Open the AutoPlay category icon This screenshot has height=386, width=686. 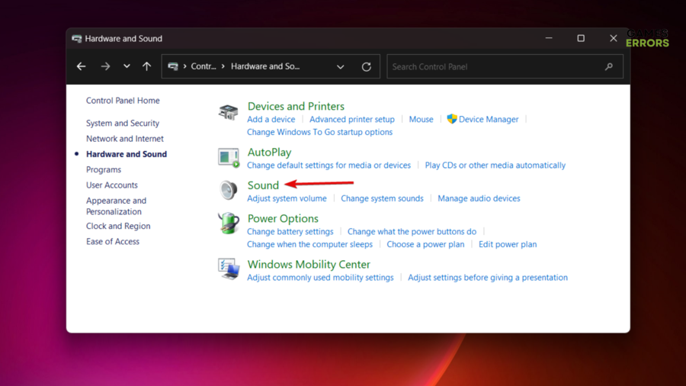coord(228,158)
